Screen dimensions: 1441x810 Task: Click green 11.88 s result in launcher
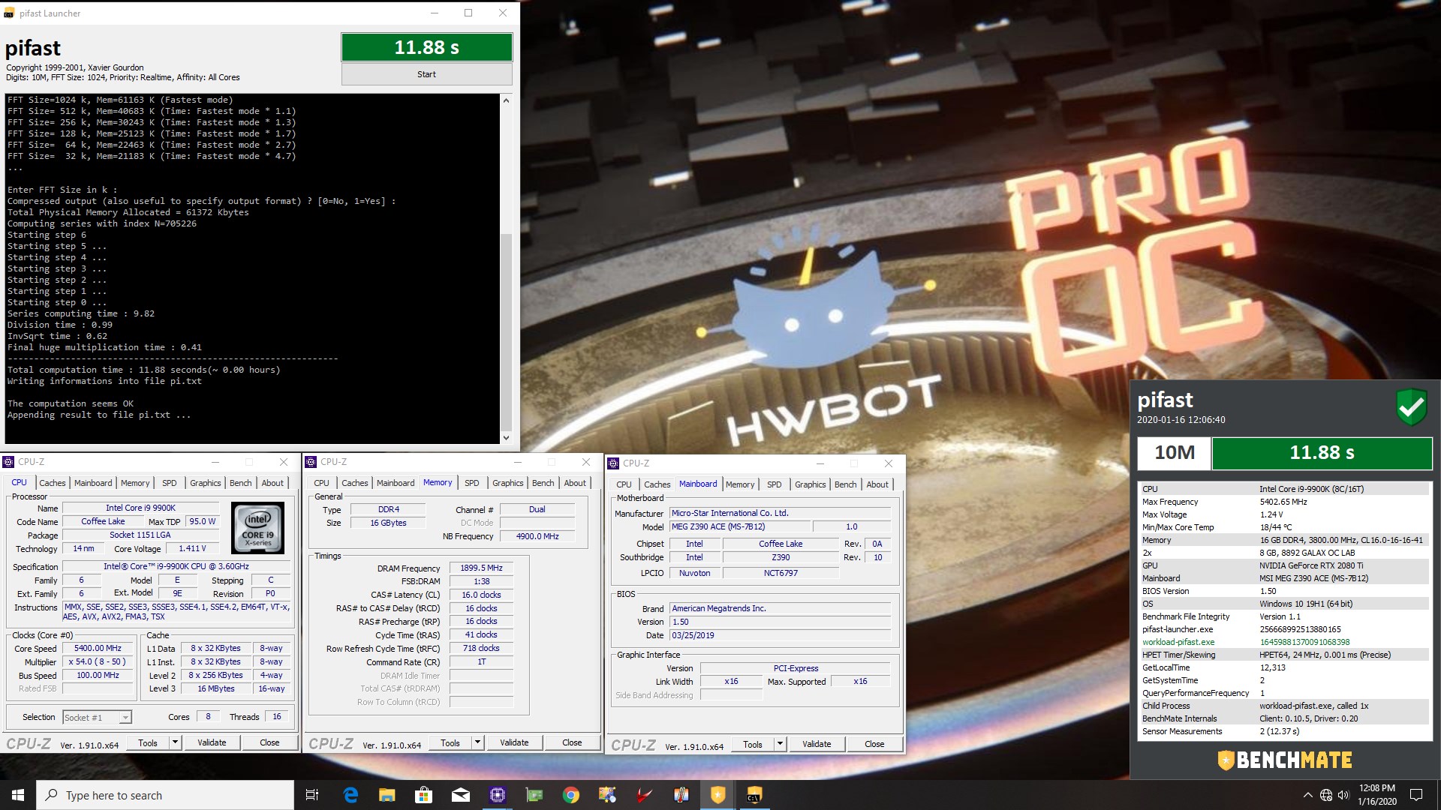click(x=426, y=47)
